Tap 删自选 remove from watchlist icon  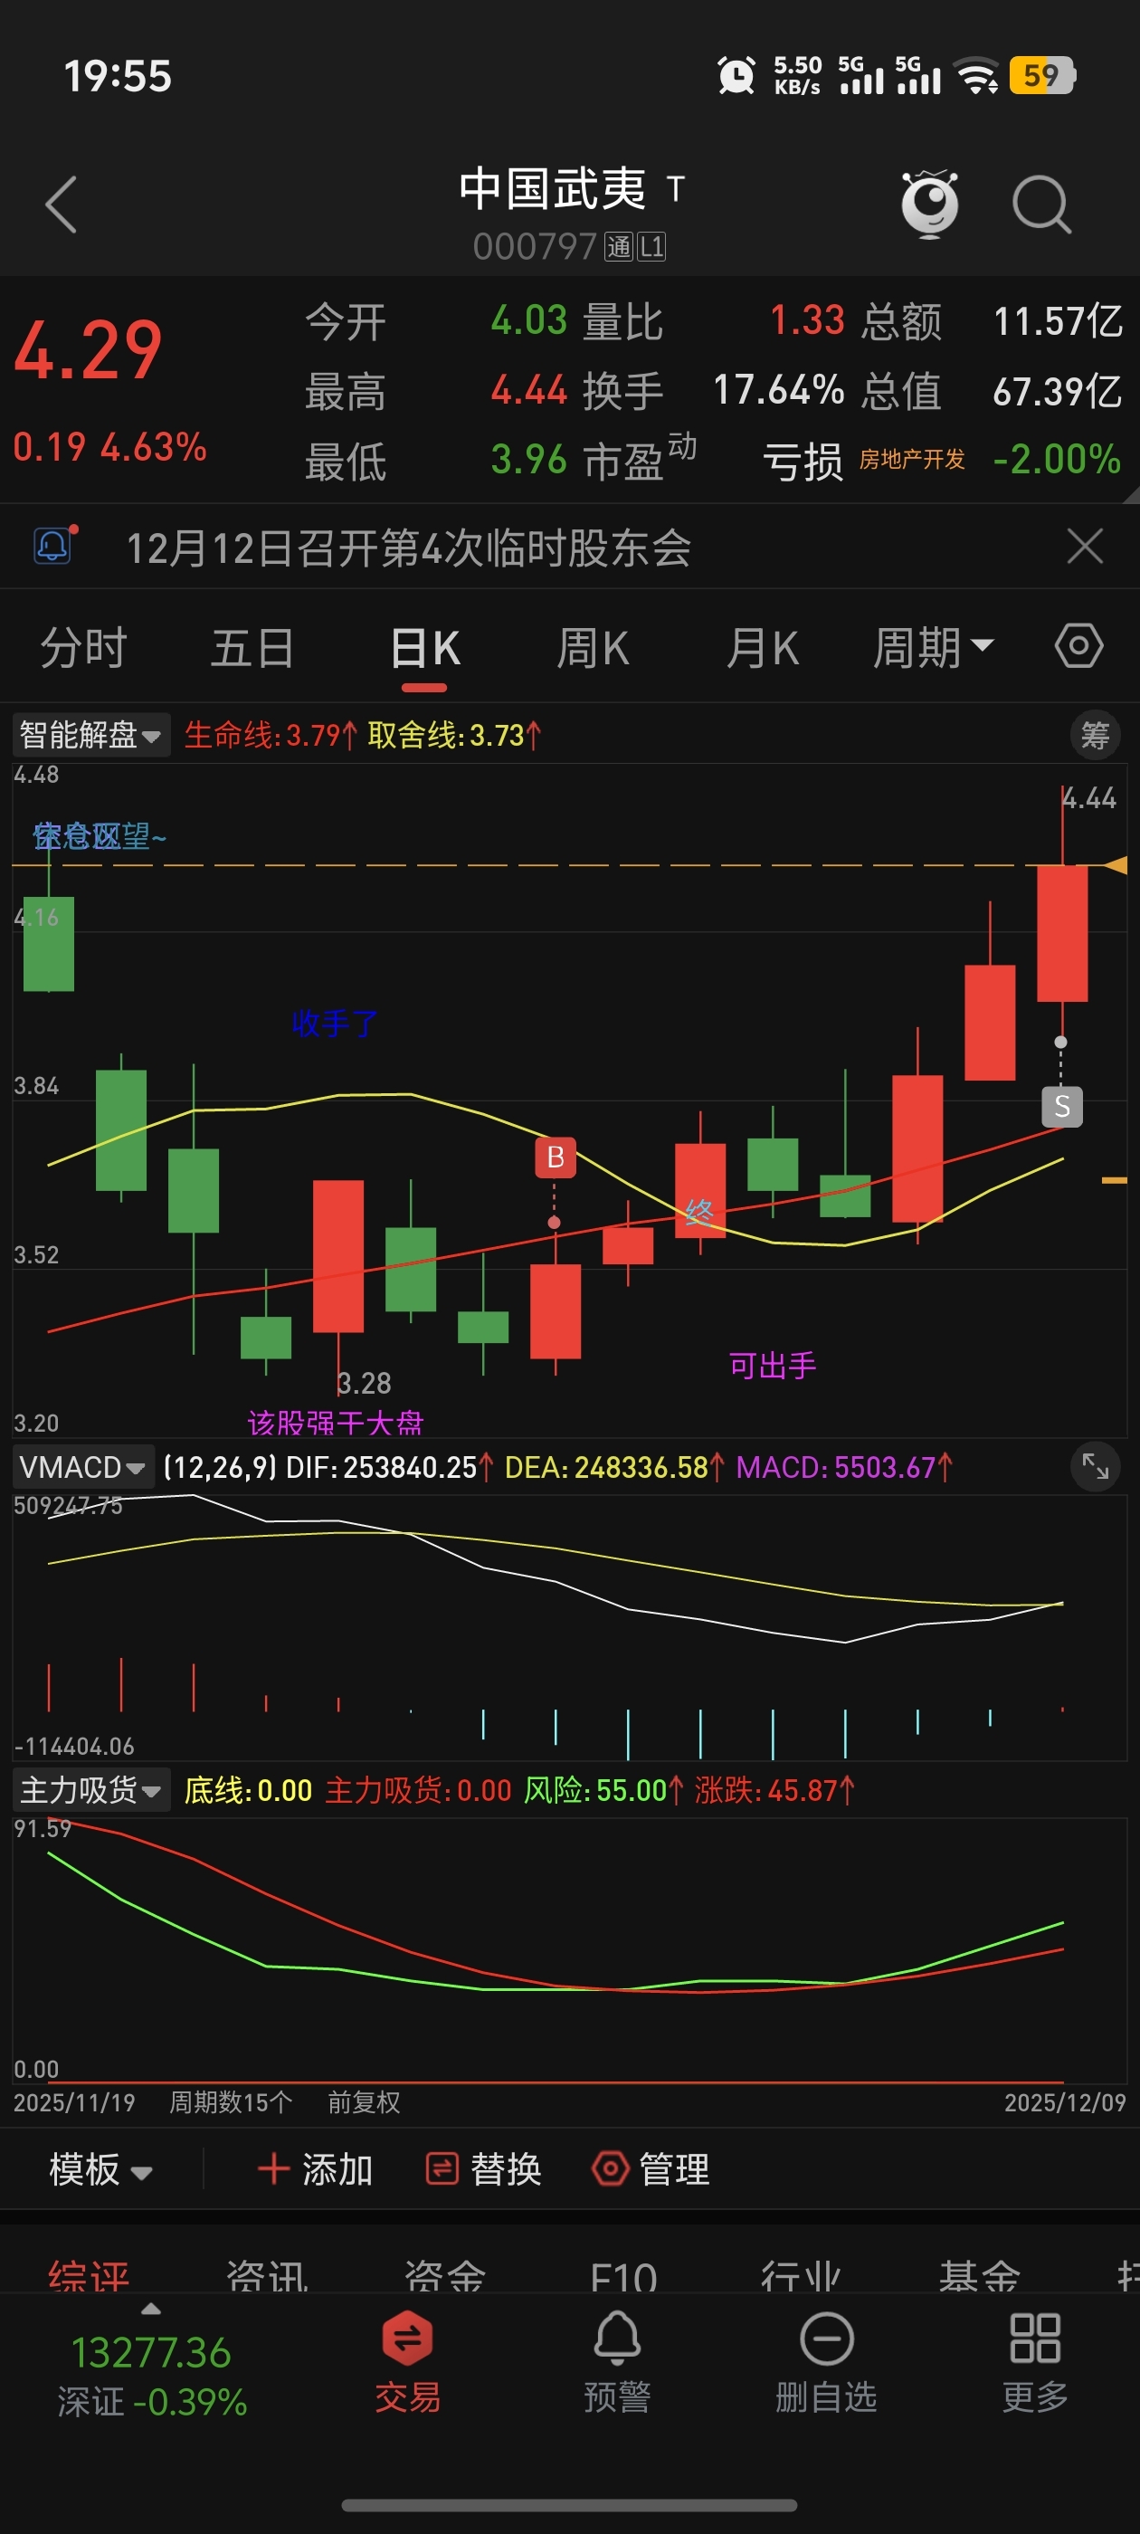pos(826,2363)
